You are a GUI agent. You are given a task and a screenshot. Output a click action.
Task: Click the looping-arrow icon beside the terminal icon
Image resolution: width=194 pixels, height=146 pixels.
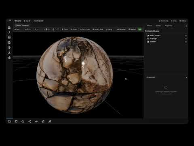23,121
